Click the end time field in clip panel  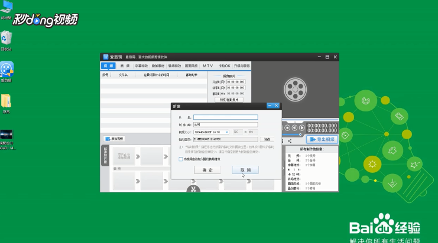236,87
